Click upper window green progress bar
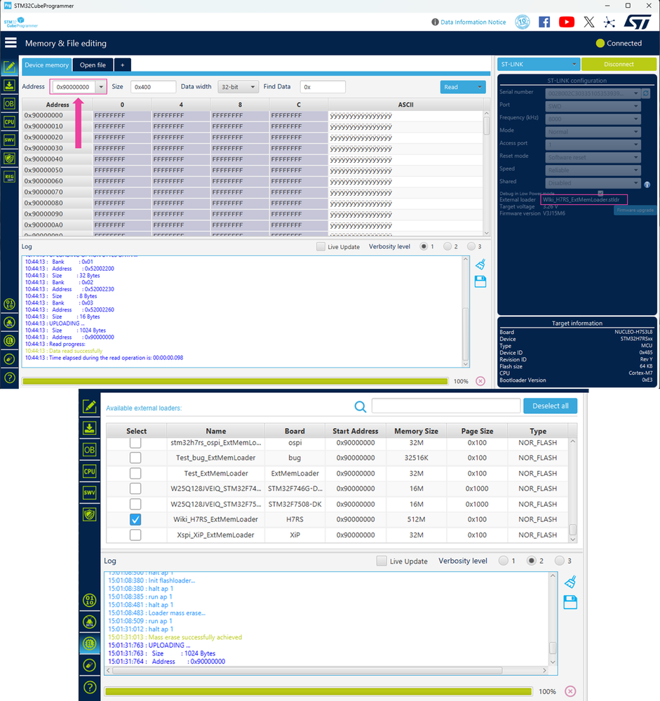The height and width of the screenshot is (701, 660). [x=235, y=381]
